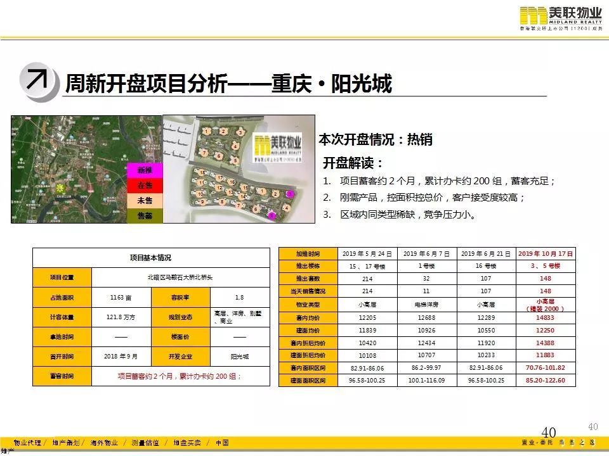Screen dimensions: 609x456
Task: Click the heading 本次开盘情况：热销
Action: click(x=376, y=139)
